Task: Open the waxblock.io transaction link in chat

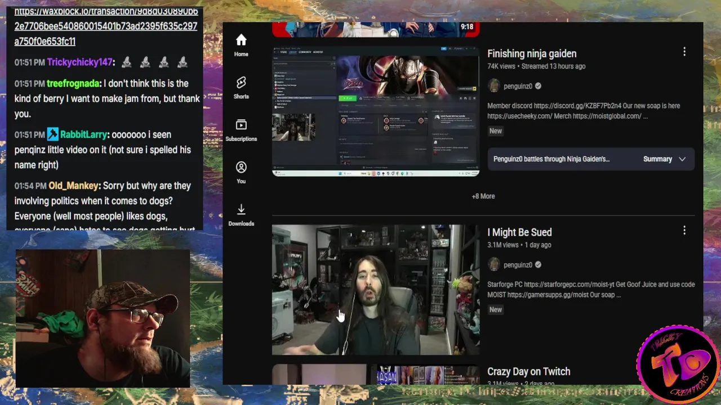Action: pyautogui.click(x=106, y=26)
